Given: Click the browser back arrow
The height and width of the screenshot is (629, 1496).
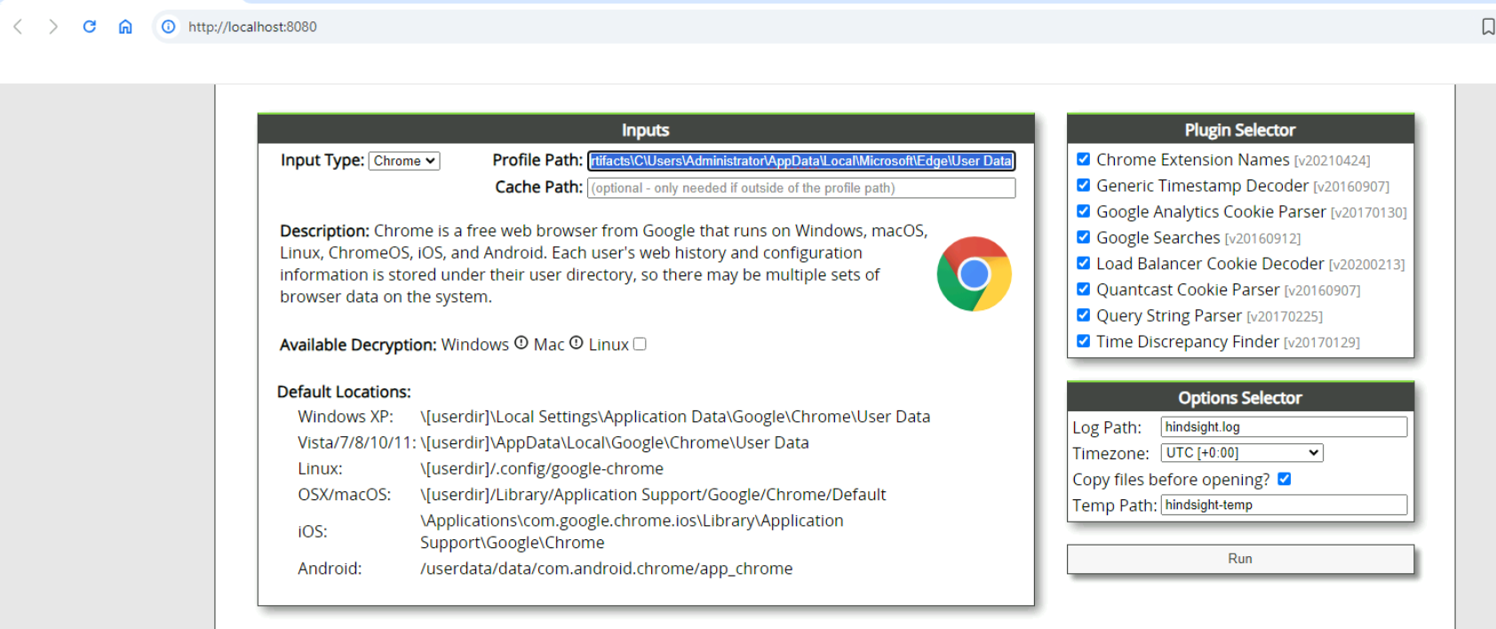Looking at the screenshot, I should pos(18,27).
